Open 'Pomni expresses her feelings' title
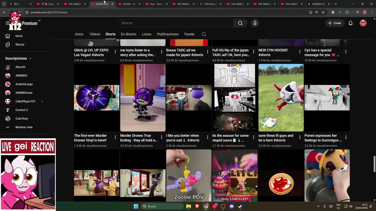 [323, 138]
